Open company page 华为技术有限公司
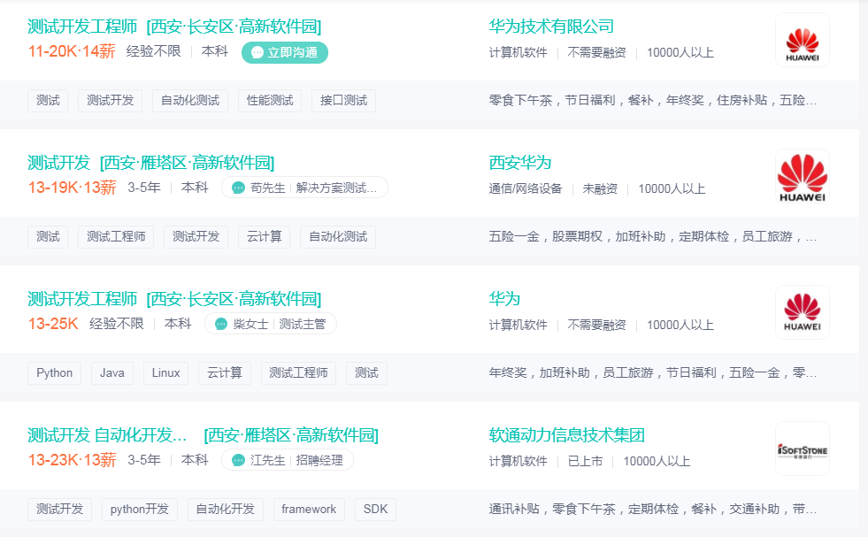Viewport: 868px width, 537px height. tap(551, 26)
